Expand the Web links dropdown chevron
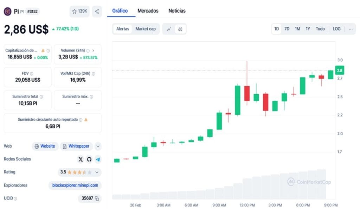This screenshot has height=209, width=360. [x=98, y=146]
